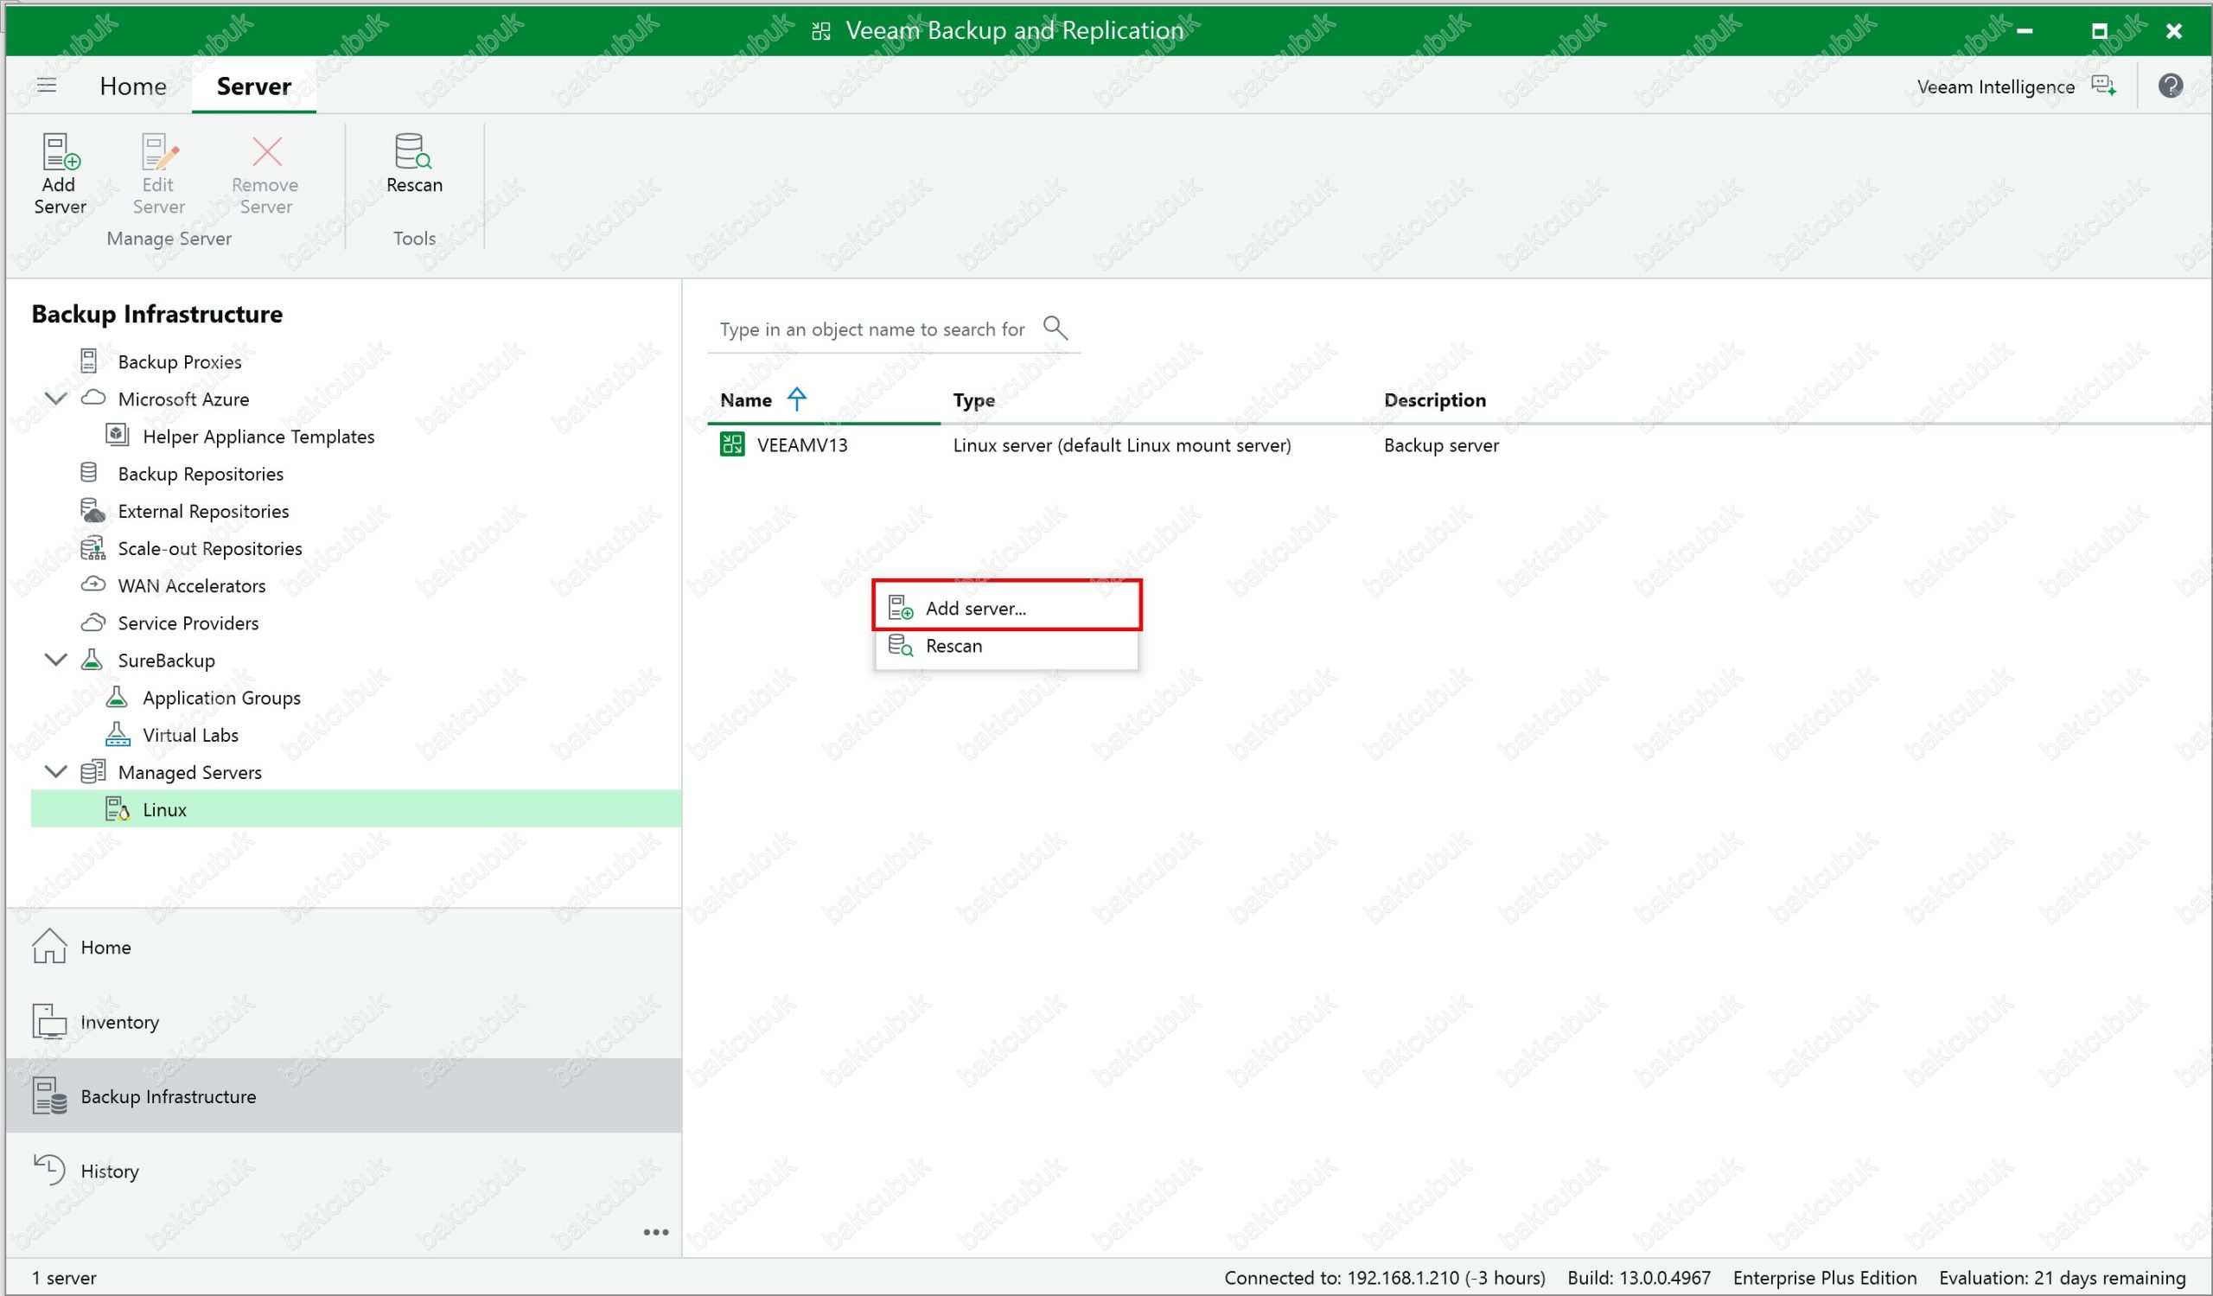Select Application Groups in the tree
2213x1296 pixels.
coord(221,698)
